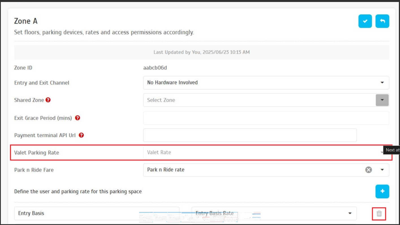Screen dimensions: 400x225
Task: Click the Select Zone placeholder text
Action: click(x=161, y=100)
